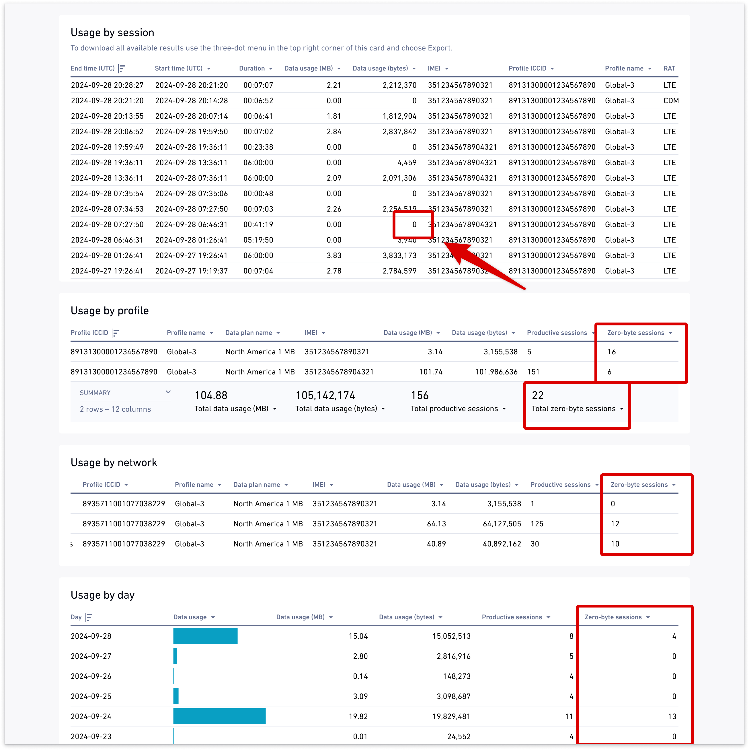Click the Usage by session heading
Image resolution: width=749 pixels, height=750 pixels.
pyautogui.click(x=112, y=33)
